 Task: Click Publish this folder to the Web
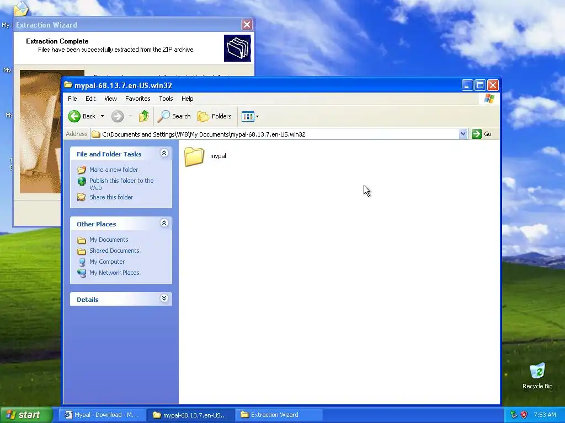[x=121, y=184]
